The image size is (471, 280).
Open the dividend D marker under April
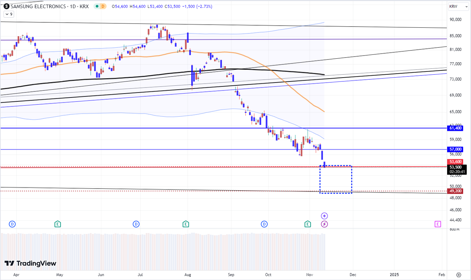[x=12, y=224]
